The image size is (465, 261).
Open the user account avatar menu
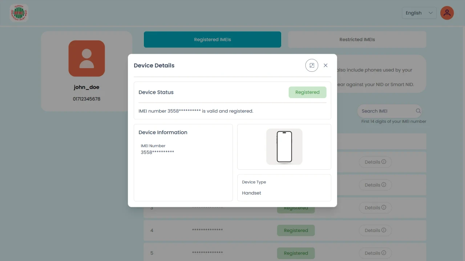[x=447, y=13]
